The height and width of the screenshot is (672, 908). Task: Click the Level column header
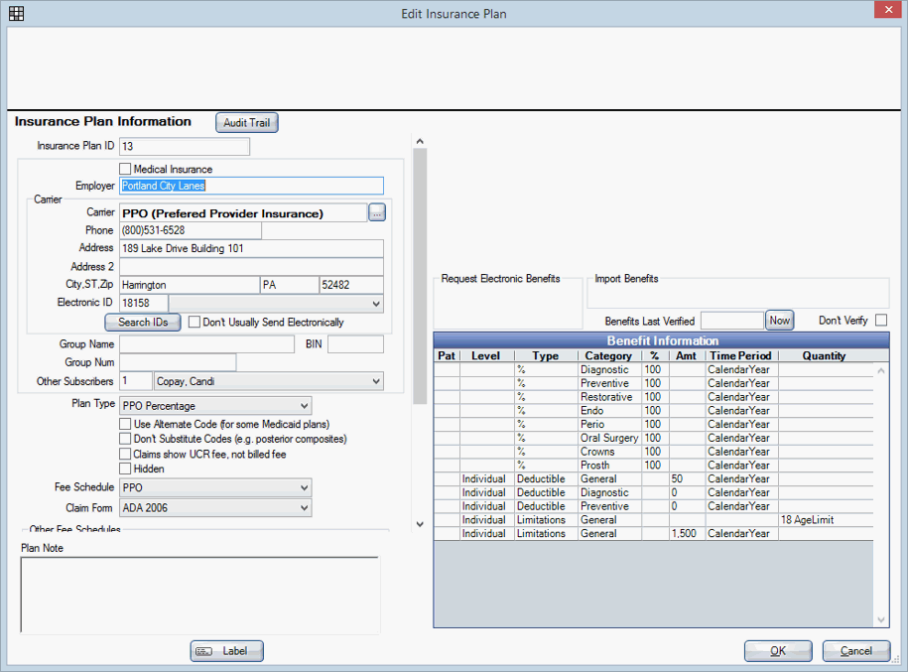coord(485,355)
